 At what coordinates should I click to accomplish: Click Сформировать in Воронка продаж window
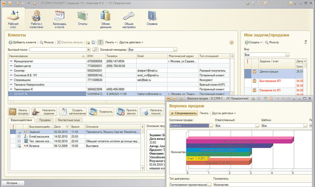(183, 113)
